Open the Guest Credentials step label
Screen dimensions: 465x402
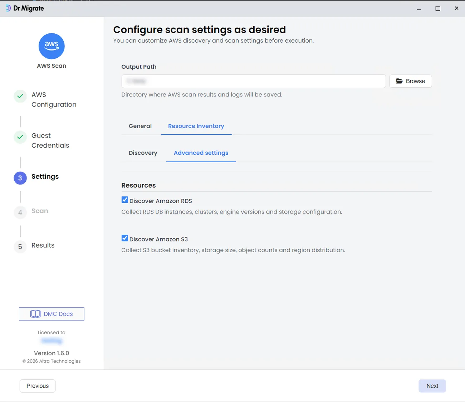[50, 140]
